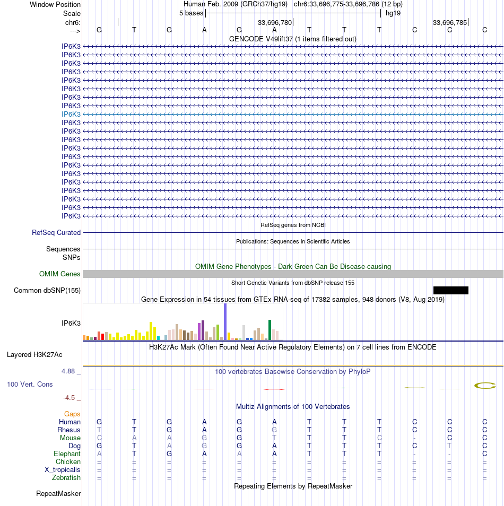The height and width of the screenshot is (506, 504).
Task: Click the Elephant alignment row label
Action: click(67, 453)
